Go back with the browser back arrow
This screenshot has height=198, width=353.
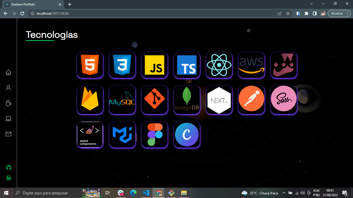click(x=6, y=13)
